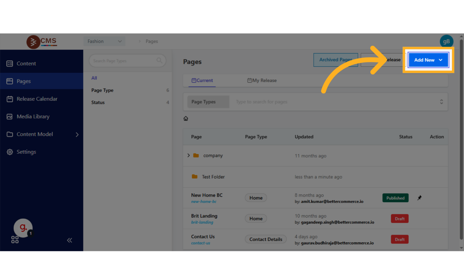Screen dimensions: 464x261
Task: Switch to My Release tab
Action: [262, 80]
